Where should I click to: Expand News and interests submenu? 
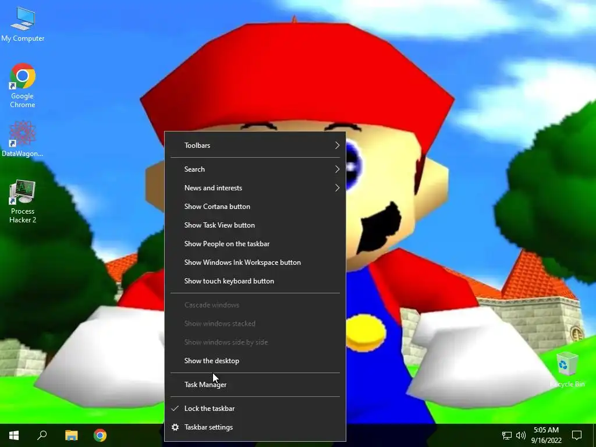click(255, 188)
